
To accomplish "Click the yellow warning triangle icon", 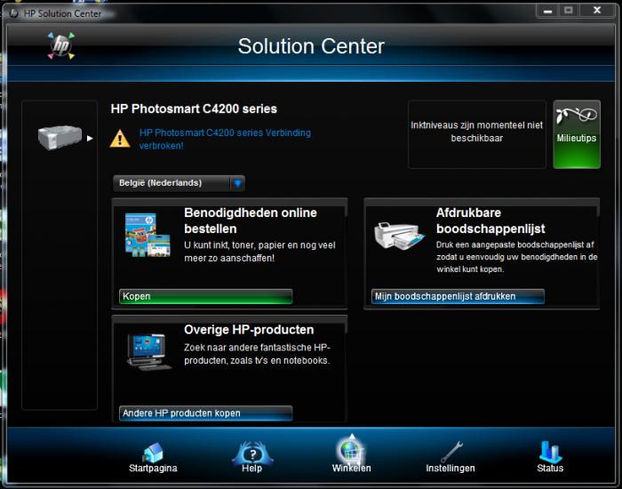I will pyautogui.click(x=120, y=139).
